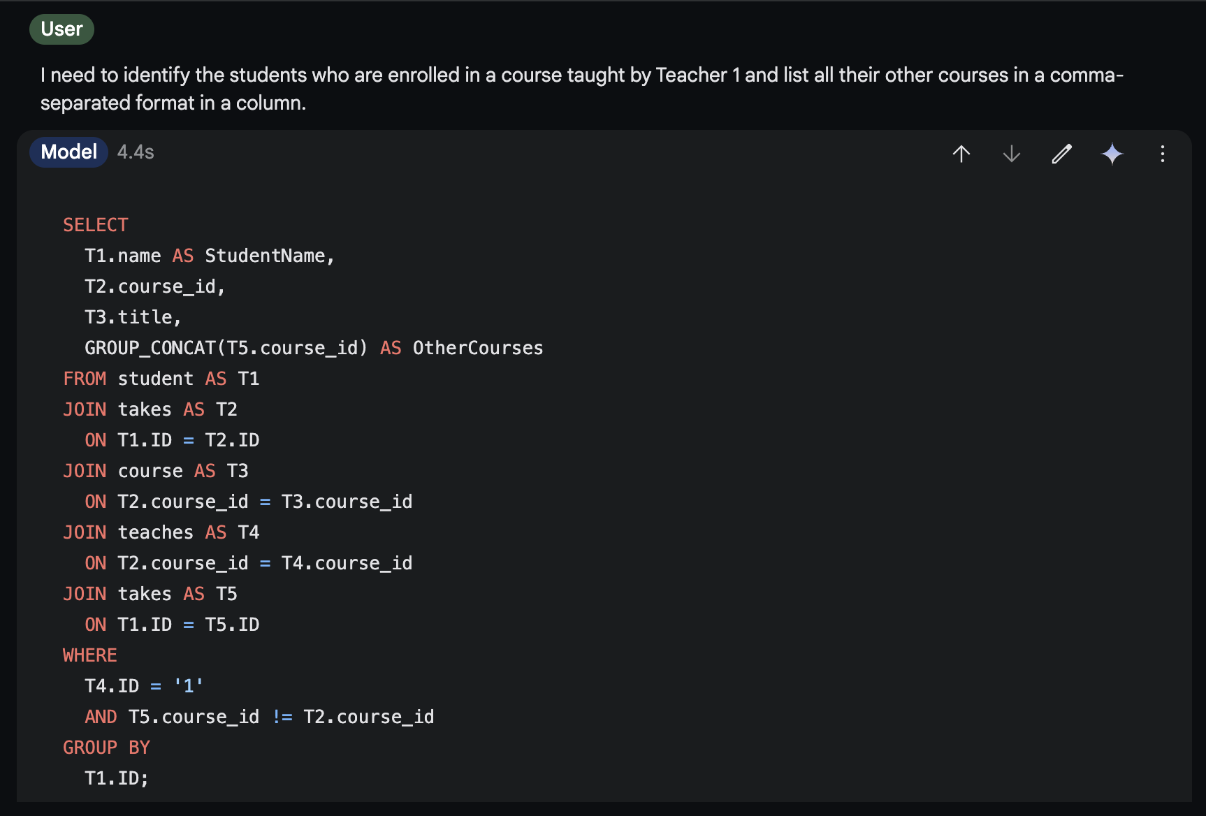Click the move down arrow icon
Screen dimensions: 1206x816
pyautogui.click(x=1012, y=154)
